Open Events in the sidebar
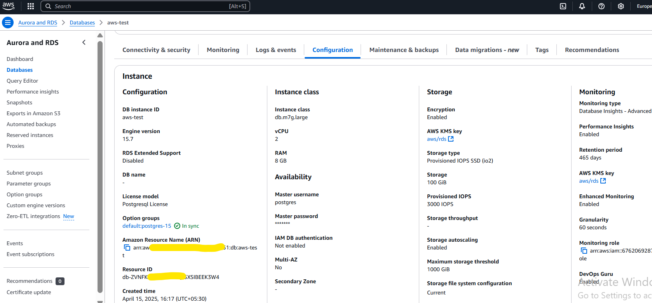Screen dimensions: 652x303 [15, 243]
